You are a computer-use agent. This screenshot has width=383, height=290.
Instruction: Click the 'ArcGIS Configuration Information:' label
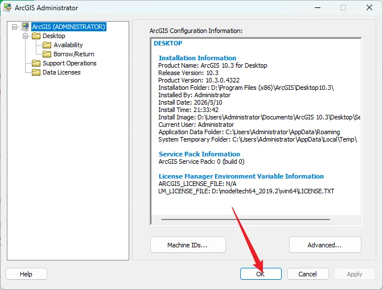(x=196, y=31)
